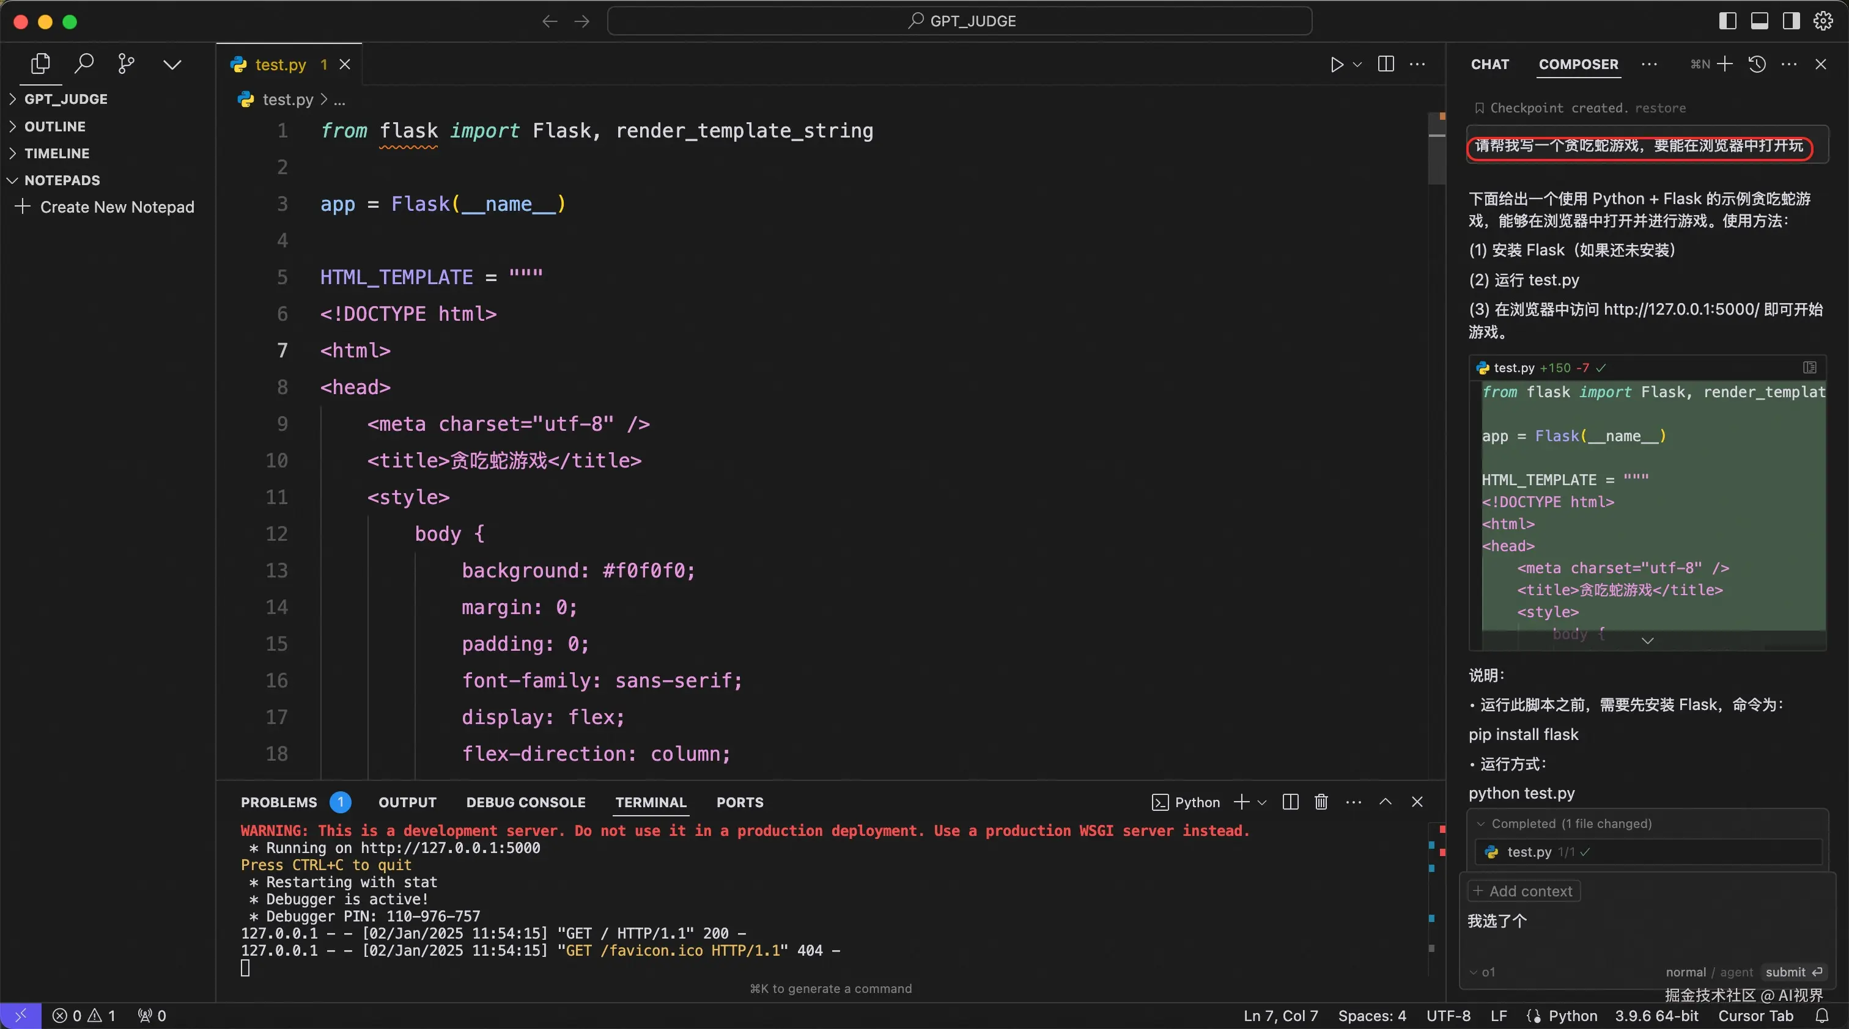This screenshot has width=1849, height=1029.
Task: Click the restore checkpoint link
Action: [1659, 108]
